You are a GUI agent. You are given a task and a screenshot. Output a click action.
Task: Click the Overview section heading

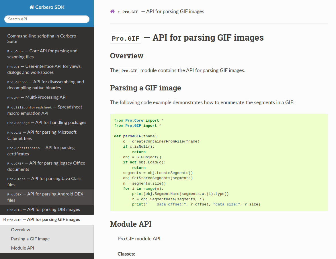(127, 56)
